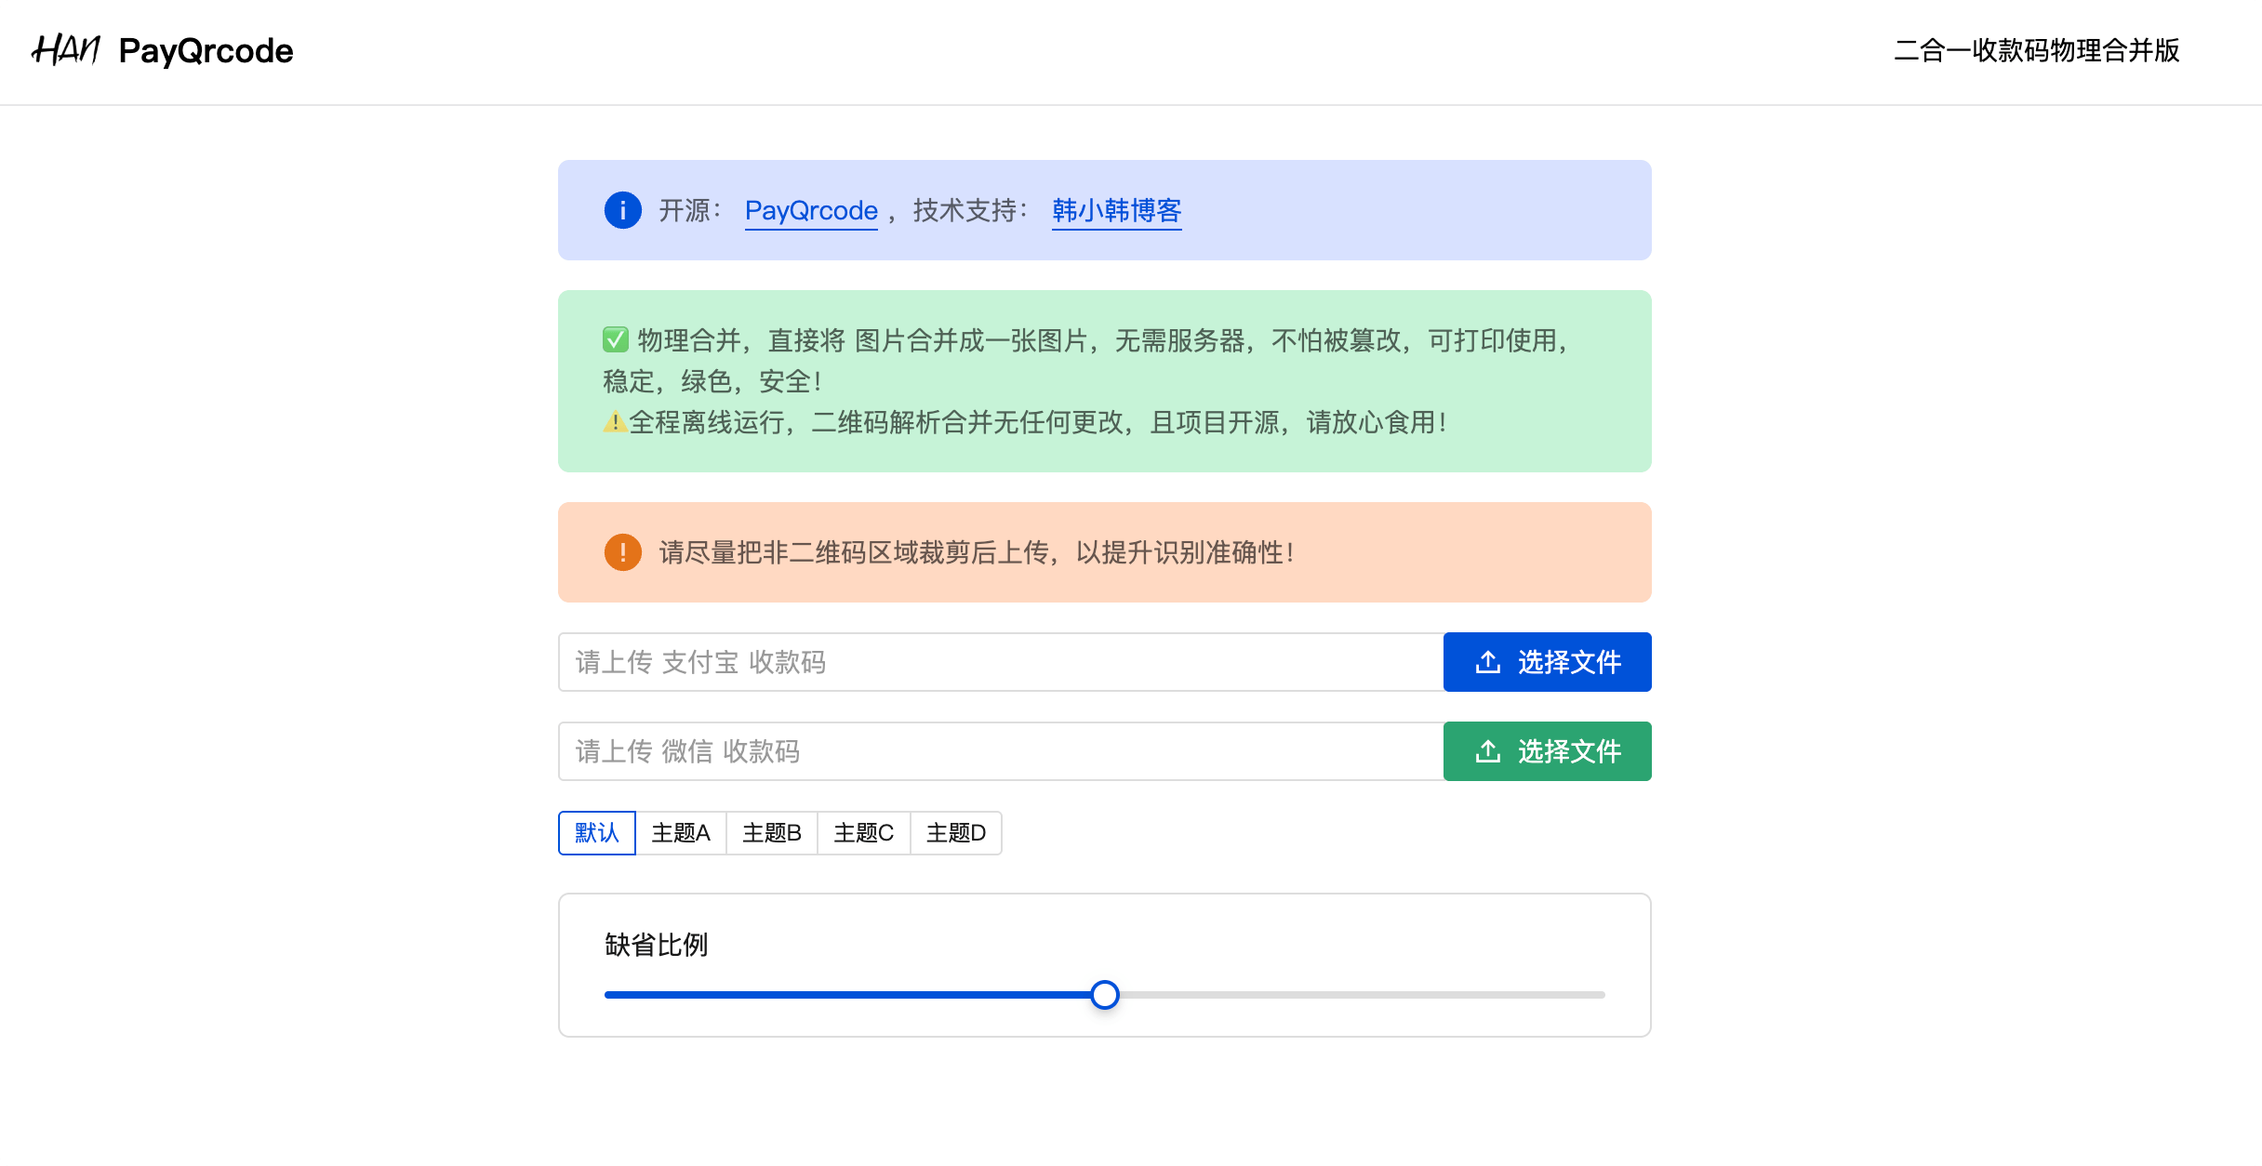Click the 缺省比例 slider handle
Screen dimensions: 2262x1166
coord(1105,995)
